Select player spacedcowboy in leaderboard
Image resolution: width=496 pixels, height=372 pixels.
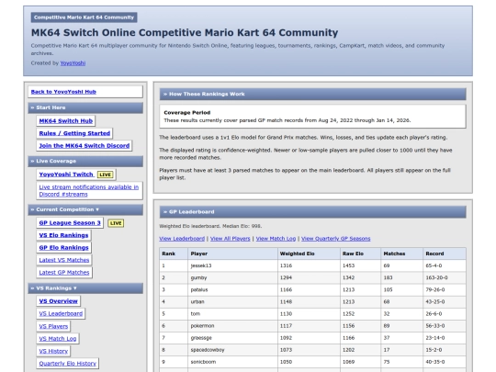(x=208, y=350)
